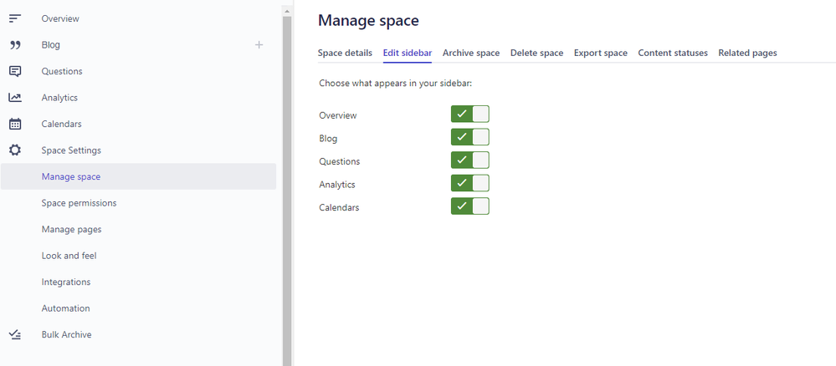Click the Overview label beside its toggle
This screenshot has height=366, width=836.
pyautogui.click(x=338, y=115)
